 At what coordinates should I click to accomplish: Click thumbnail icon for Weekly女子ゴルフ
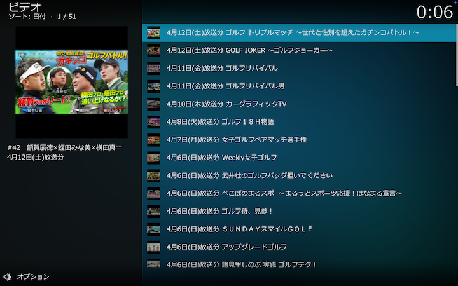click(x=153, y=157)
